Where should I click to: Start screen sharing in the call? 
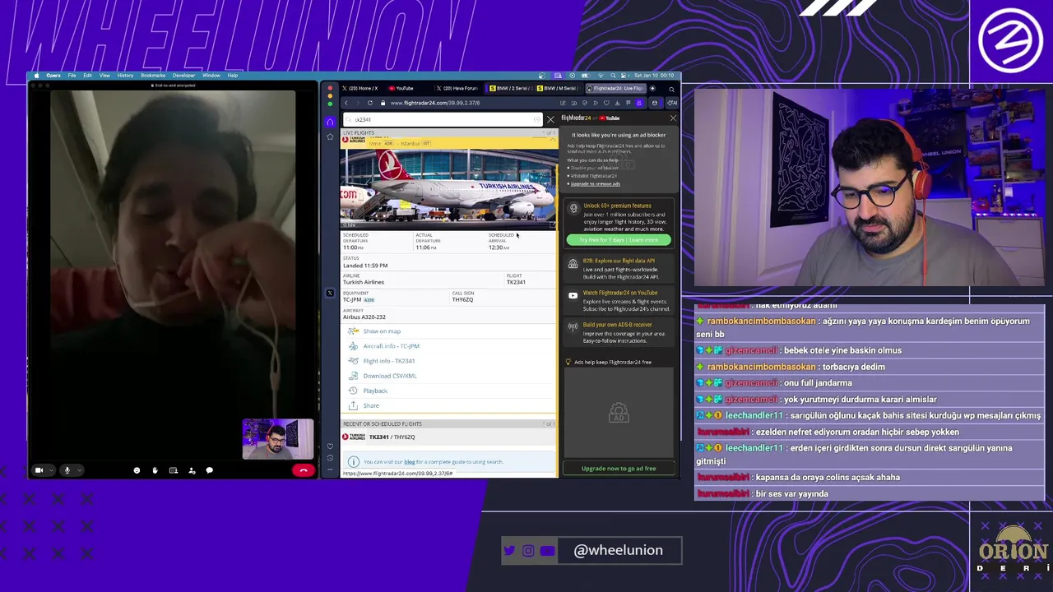[x=174, y=470]
